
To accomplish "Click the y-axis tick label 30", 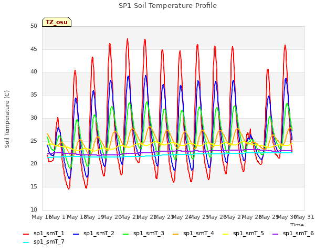I will coord(34,118).
